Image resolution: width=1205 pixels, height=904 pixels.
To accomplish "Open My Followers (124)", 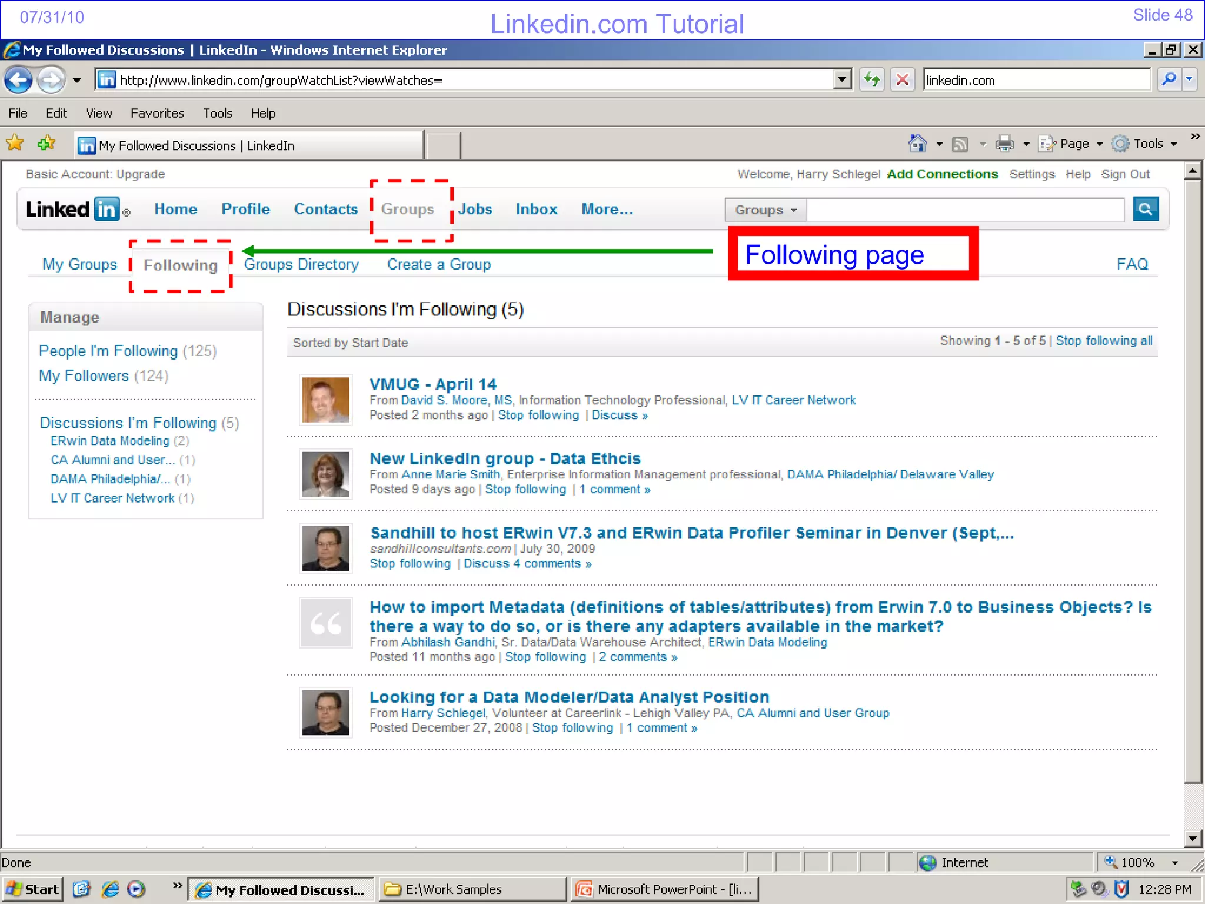I will (x=104, y=375).
